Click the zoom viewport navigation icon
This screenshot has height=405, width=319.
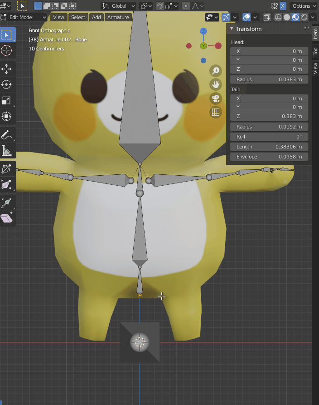[x=216, y=70]
